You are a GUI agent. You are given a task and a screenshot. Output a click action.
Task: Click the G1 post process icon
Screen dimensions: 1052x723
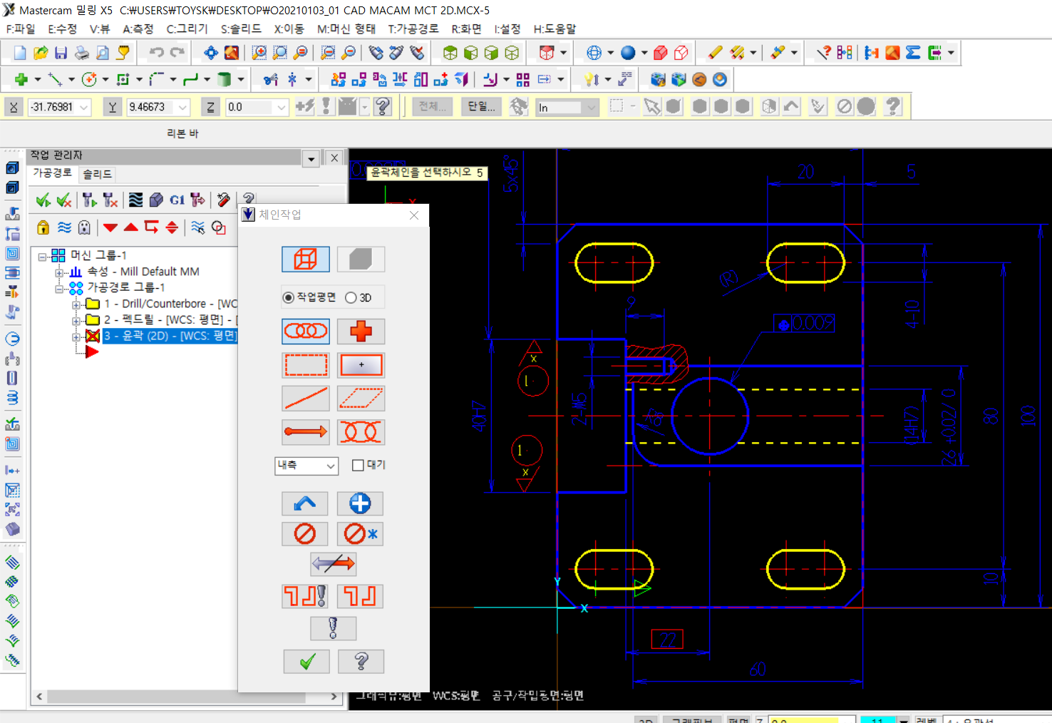(177, 200)
